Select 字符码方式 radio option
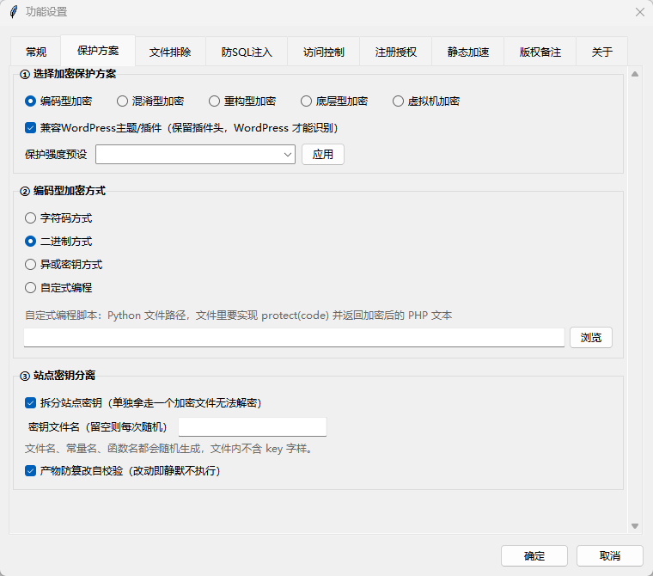This screenshot has height=576, width=653. tap(58, 218)
